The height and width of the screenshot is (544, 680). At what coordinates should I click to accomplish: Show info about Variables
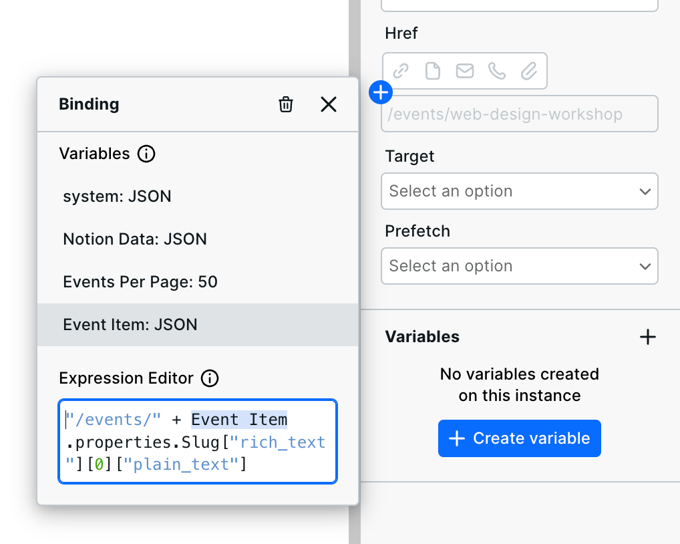point(146,154)
